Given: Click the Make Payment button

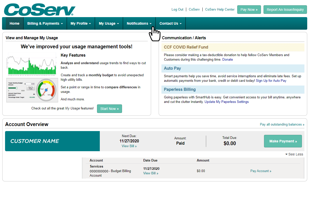Looking at the screenshot, I should pos(283,141).
